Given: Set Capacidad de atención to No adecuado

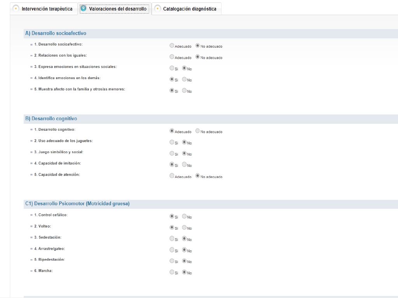Looking at the screenshot, I should click(x=197, y=176).
